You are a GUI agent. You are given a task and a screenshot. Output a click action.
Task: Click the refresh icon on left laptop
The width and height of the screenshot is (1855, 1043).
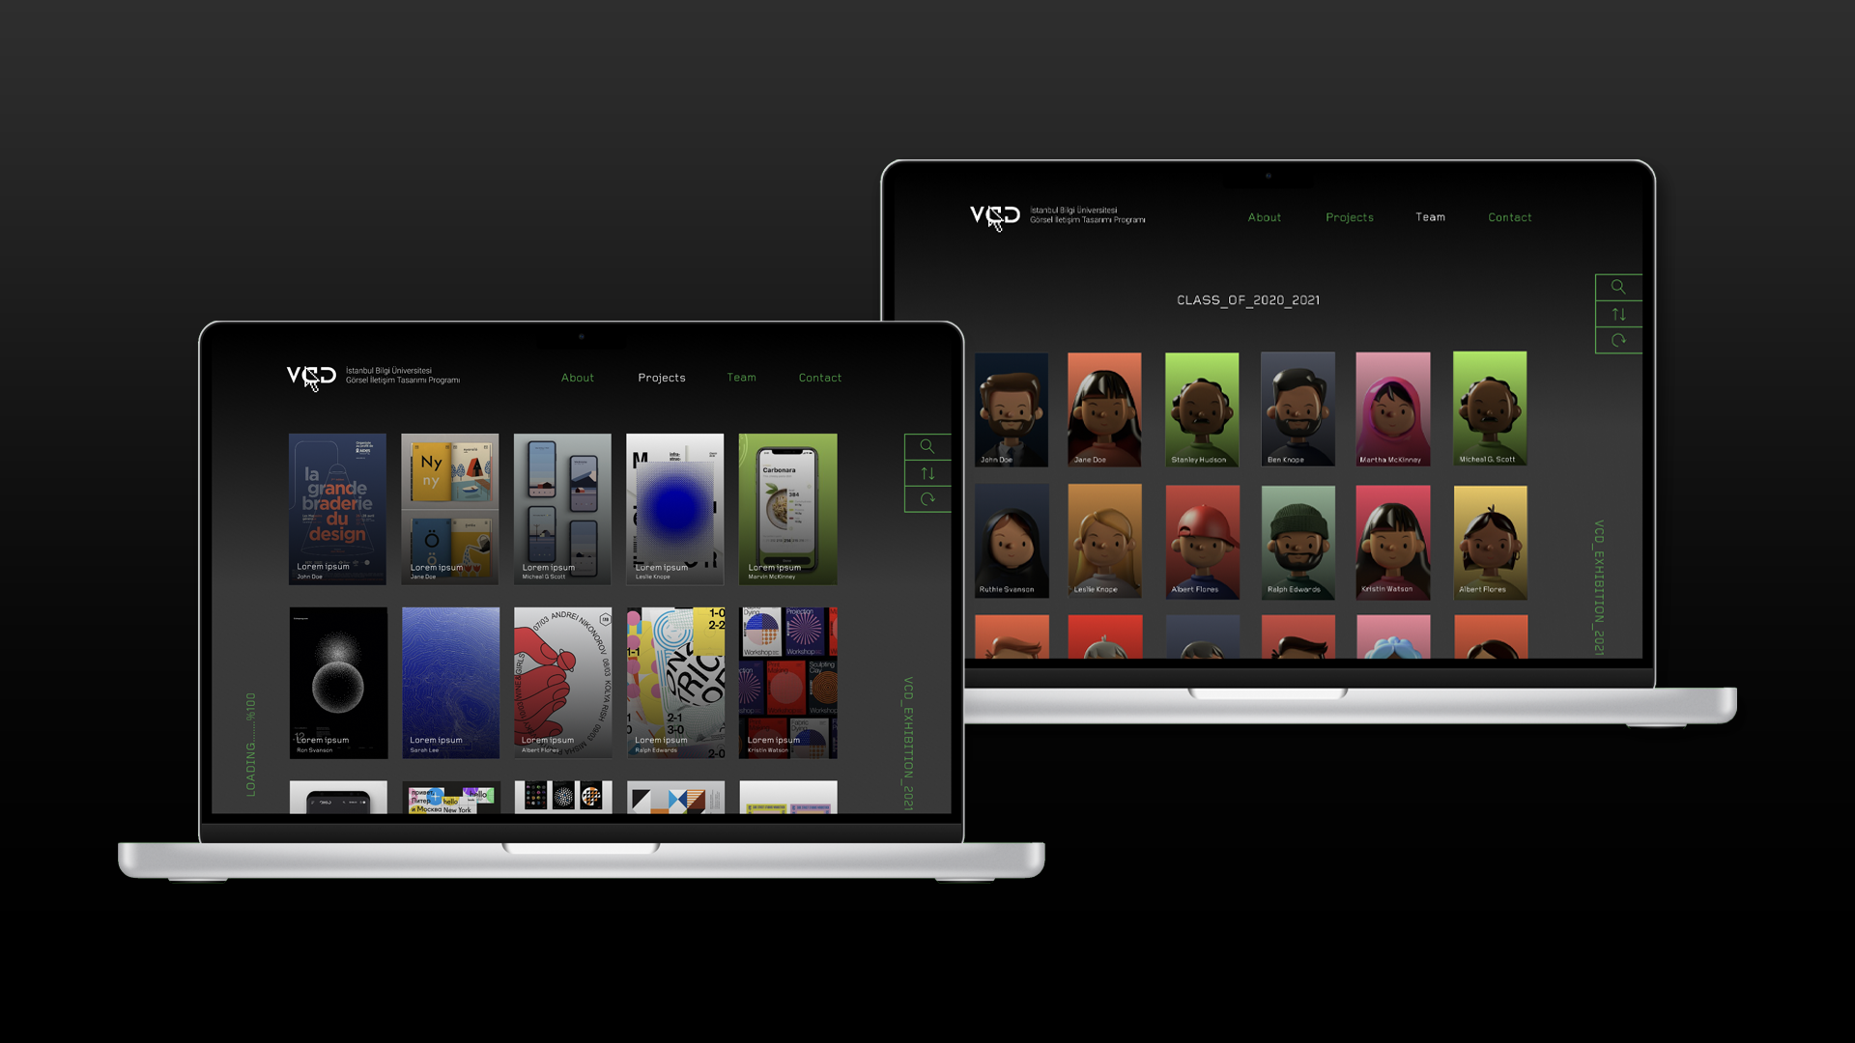(927, 499)
